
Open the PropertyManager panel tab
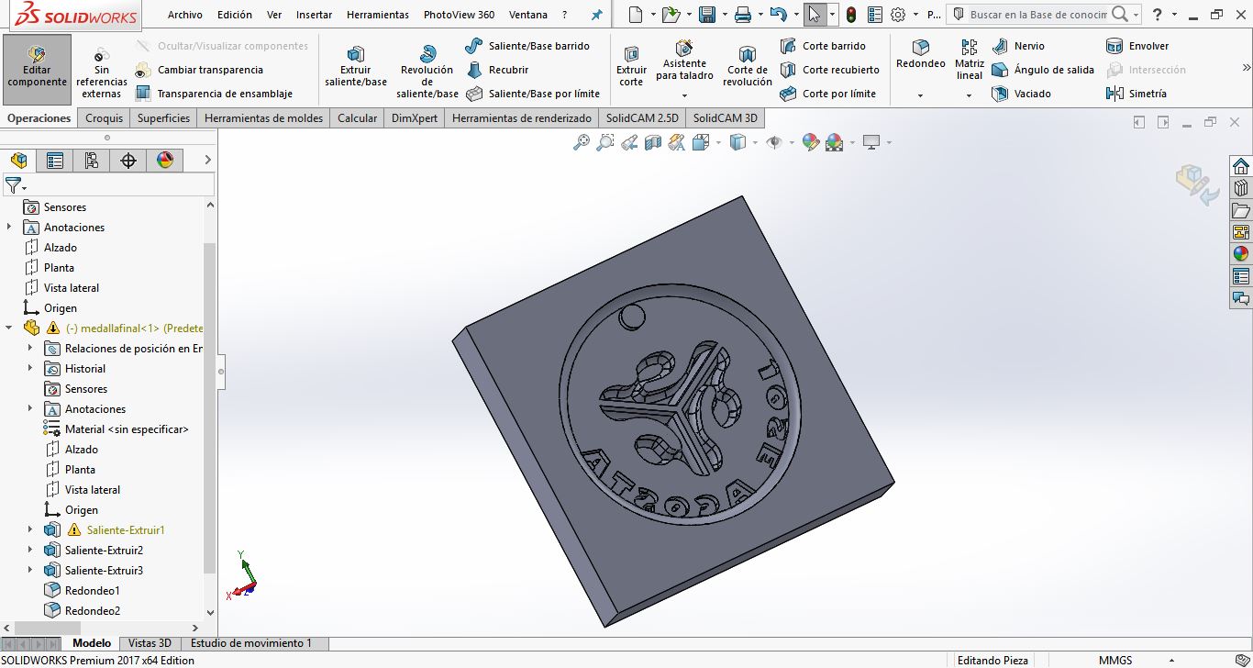55,161
